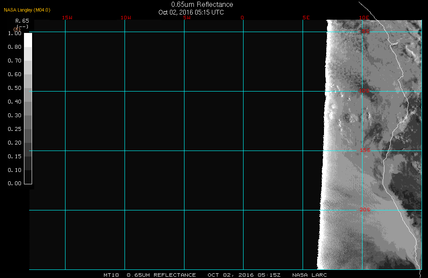This screenshot has height=278, width=428.
Task: Click the 0.70 colorbar scale value
Action: [x=15, y=61]
